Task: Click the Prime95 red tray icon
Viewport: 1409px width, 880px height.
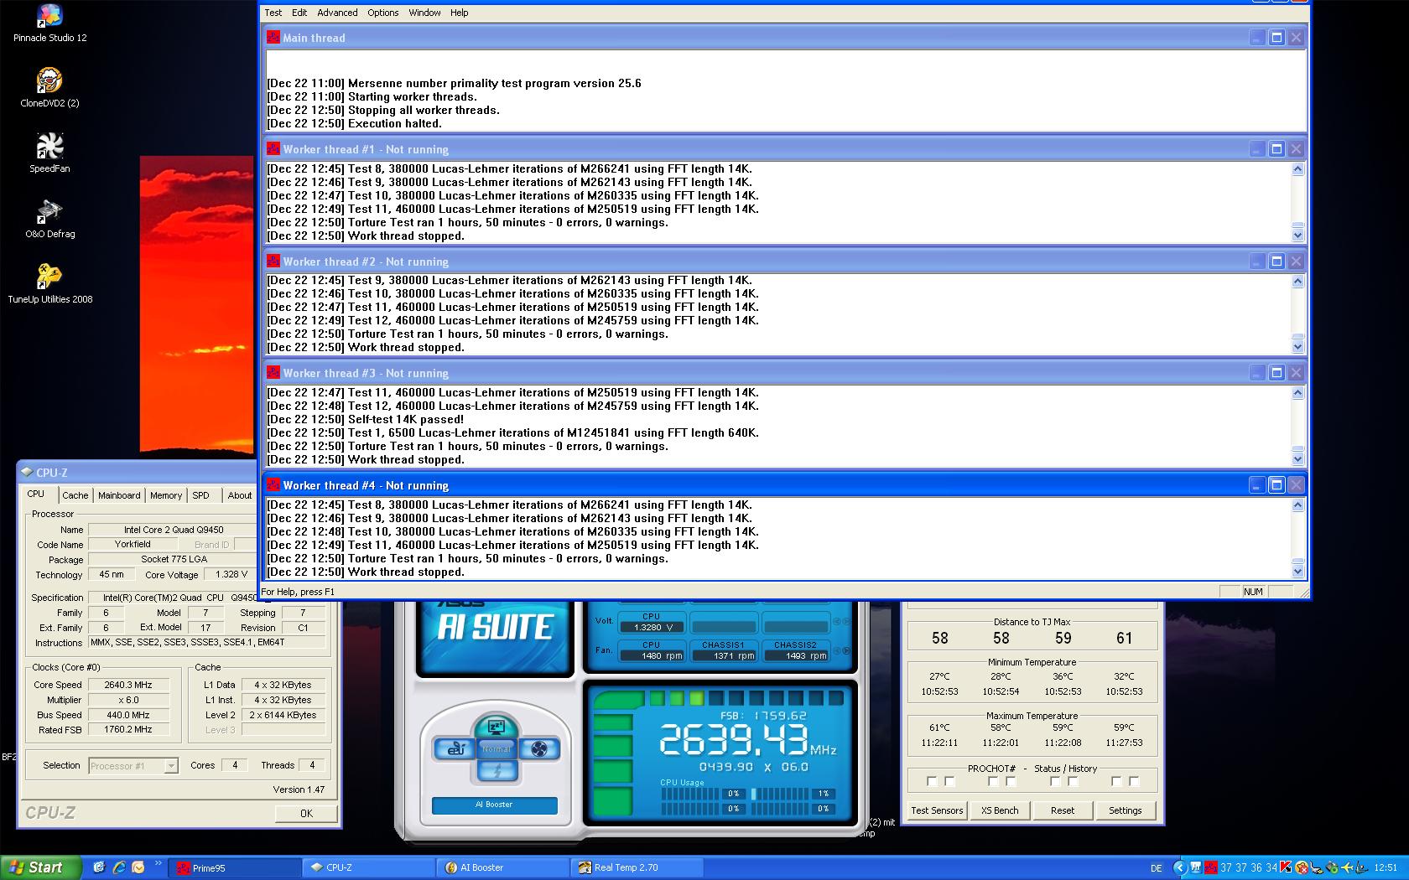Action: pyautogui.click(x=1210, y=867)
